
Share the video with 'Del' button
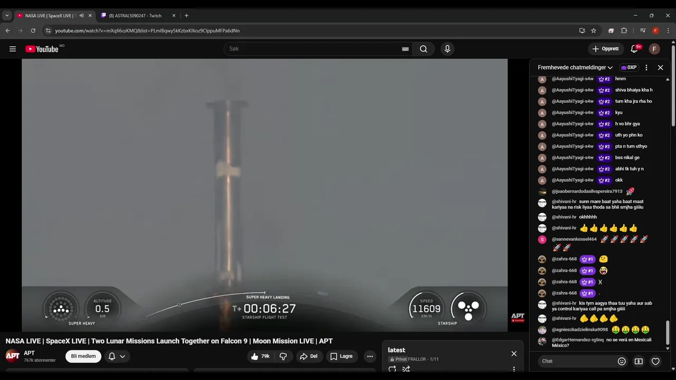coord(308,356)
